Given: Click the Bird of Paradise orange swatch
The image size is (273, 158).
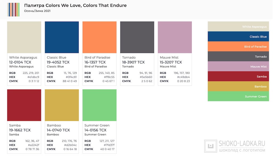Looking at the screenshot, I should coord(99,37).
